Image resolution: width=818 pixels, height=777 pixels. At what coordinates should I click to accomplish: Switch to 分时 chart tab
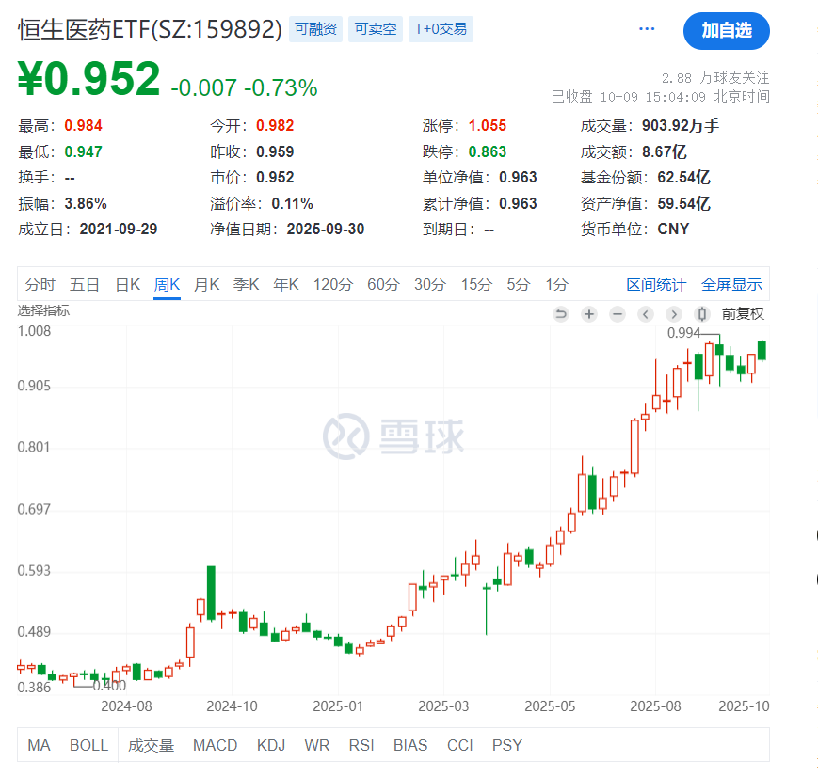click(x=40, y=285)
